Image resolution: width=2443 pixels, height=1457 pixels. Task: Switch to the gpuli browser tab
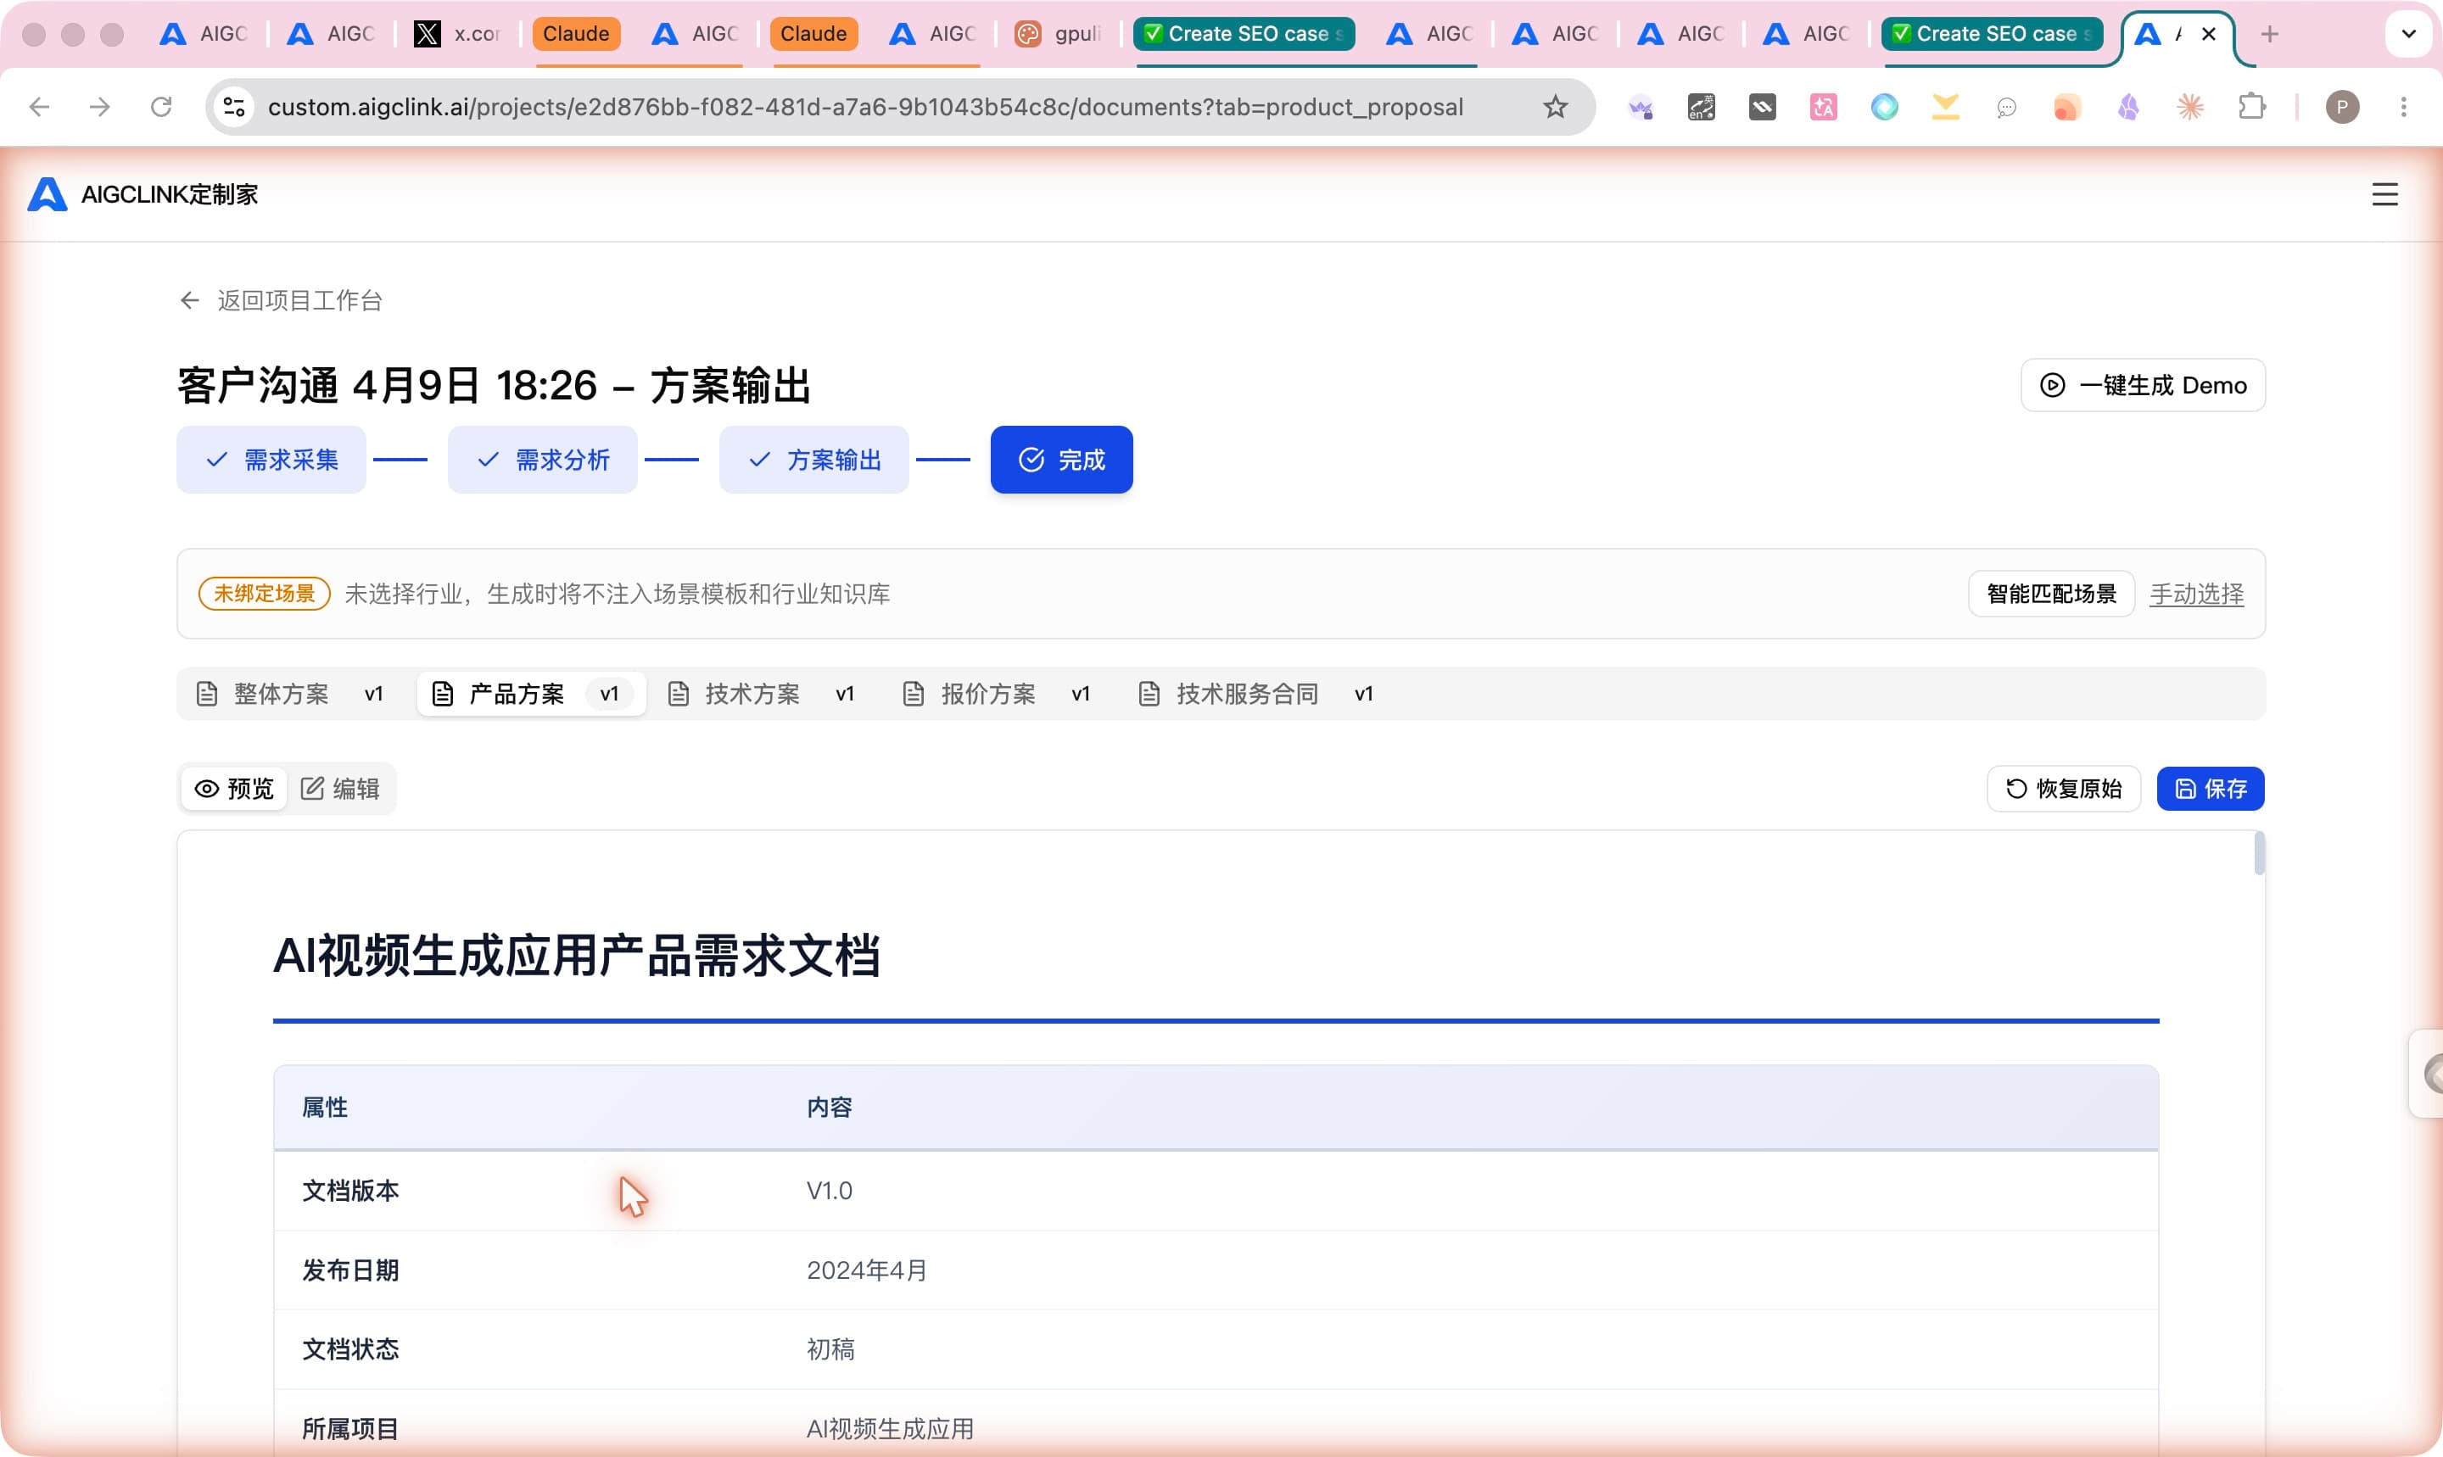(x=1059, y=35)
